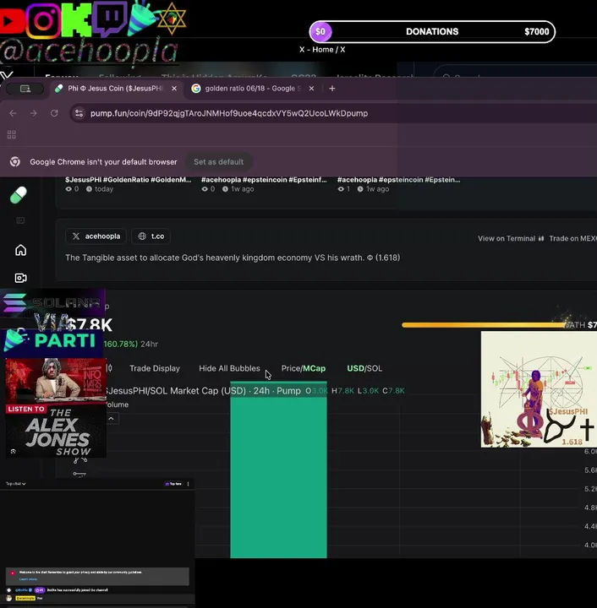
Task: Close the Phi Jesus Coin tab
Action: tap(174, 89)
